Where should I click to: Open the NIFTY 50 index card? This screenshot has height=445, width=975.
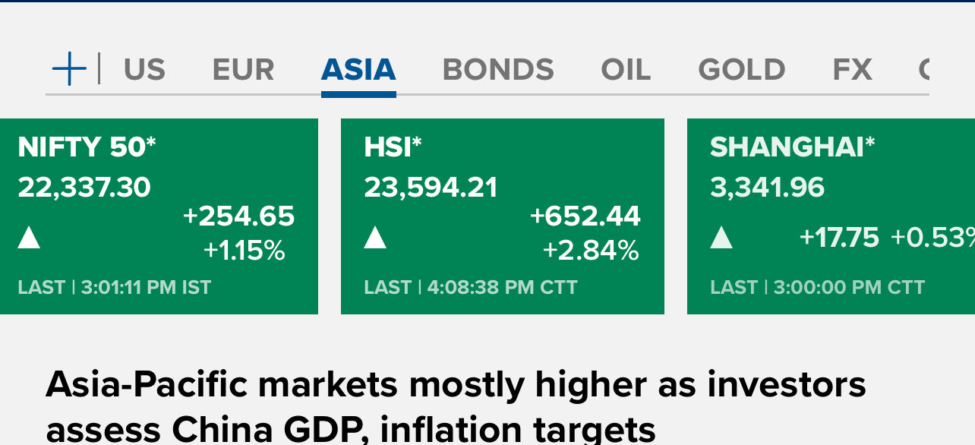159,216
